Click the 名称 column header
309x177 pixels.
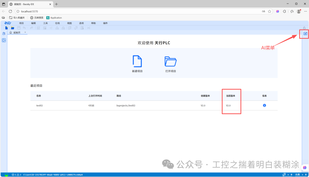click(39, 96)
